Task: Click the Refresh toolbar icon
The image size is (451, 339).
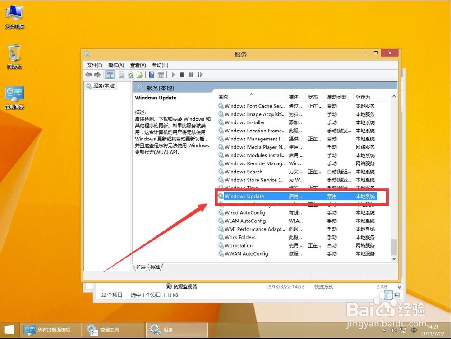Action: tap(131, 75)
